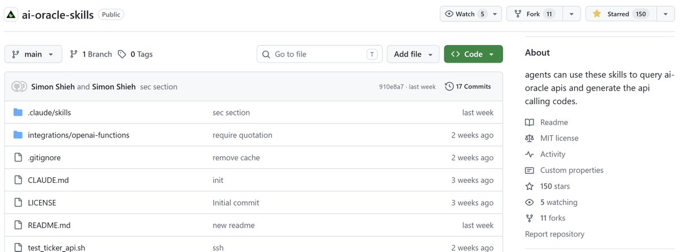View the 150 stars link
Viewport: 680px width, 252px height.
[x=548, y=186]
